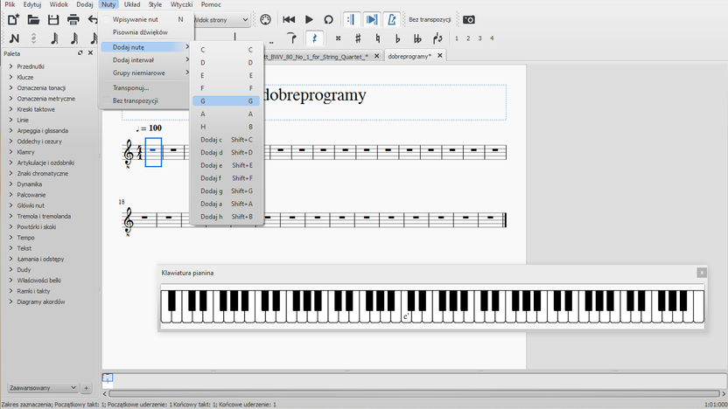Click the horizontal scrollbar at the bottom
Viewport: 728px width, 409px height.
414,393
